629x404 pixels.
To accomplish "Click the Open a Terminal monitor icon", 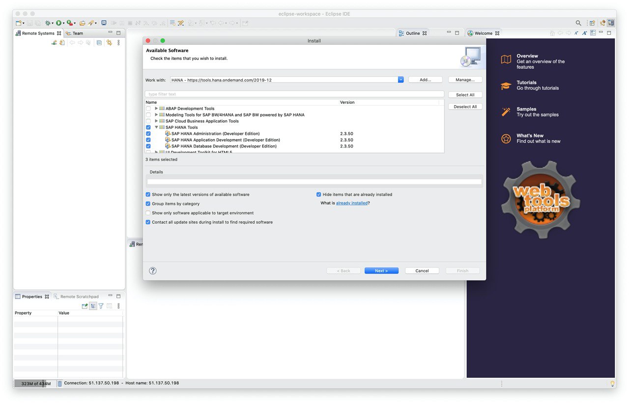I will pyautogui.click(x=104, y=23).
